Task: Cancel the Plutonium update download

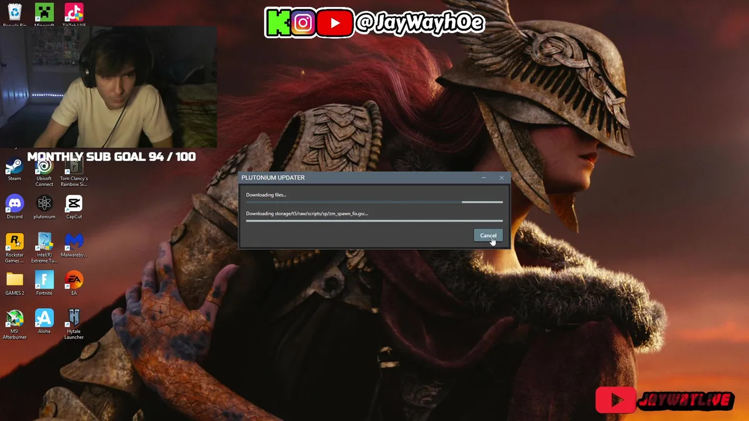Action: click(488, 236)
